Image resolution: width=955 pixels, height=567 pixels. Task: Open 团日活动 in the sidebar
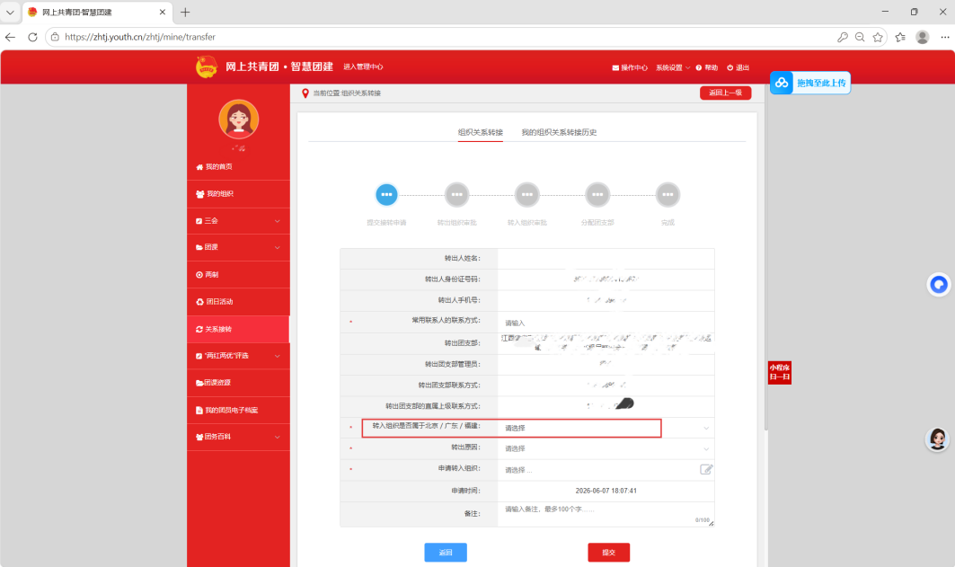click(238, 302)
